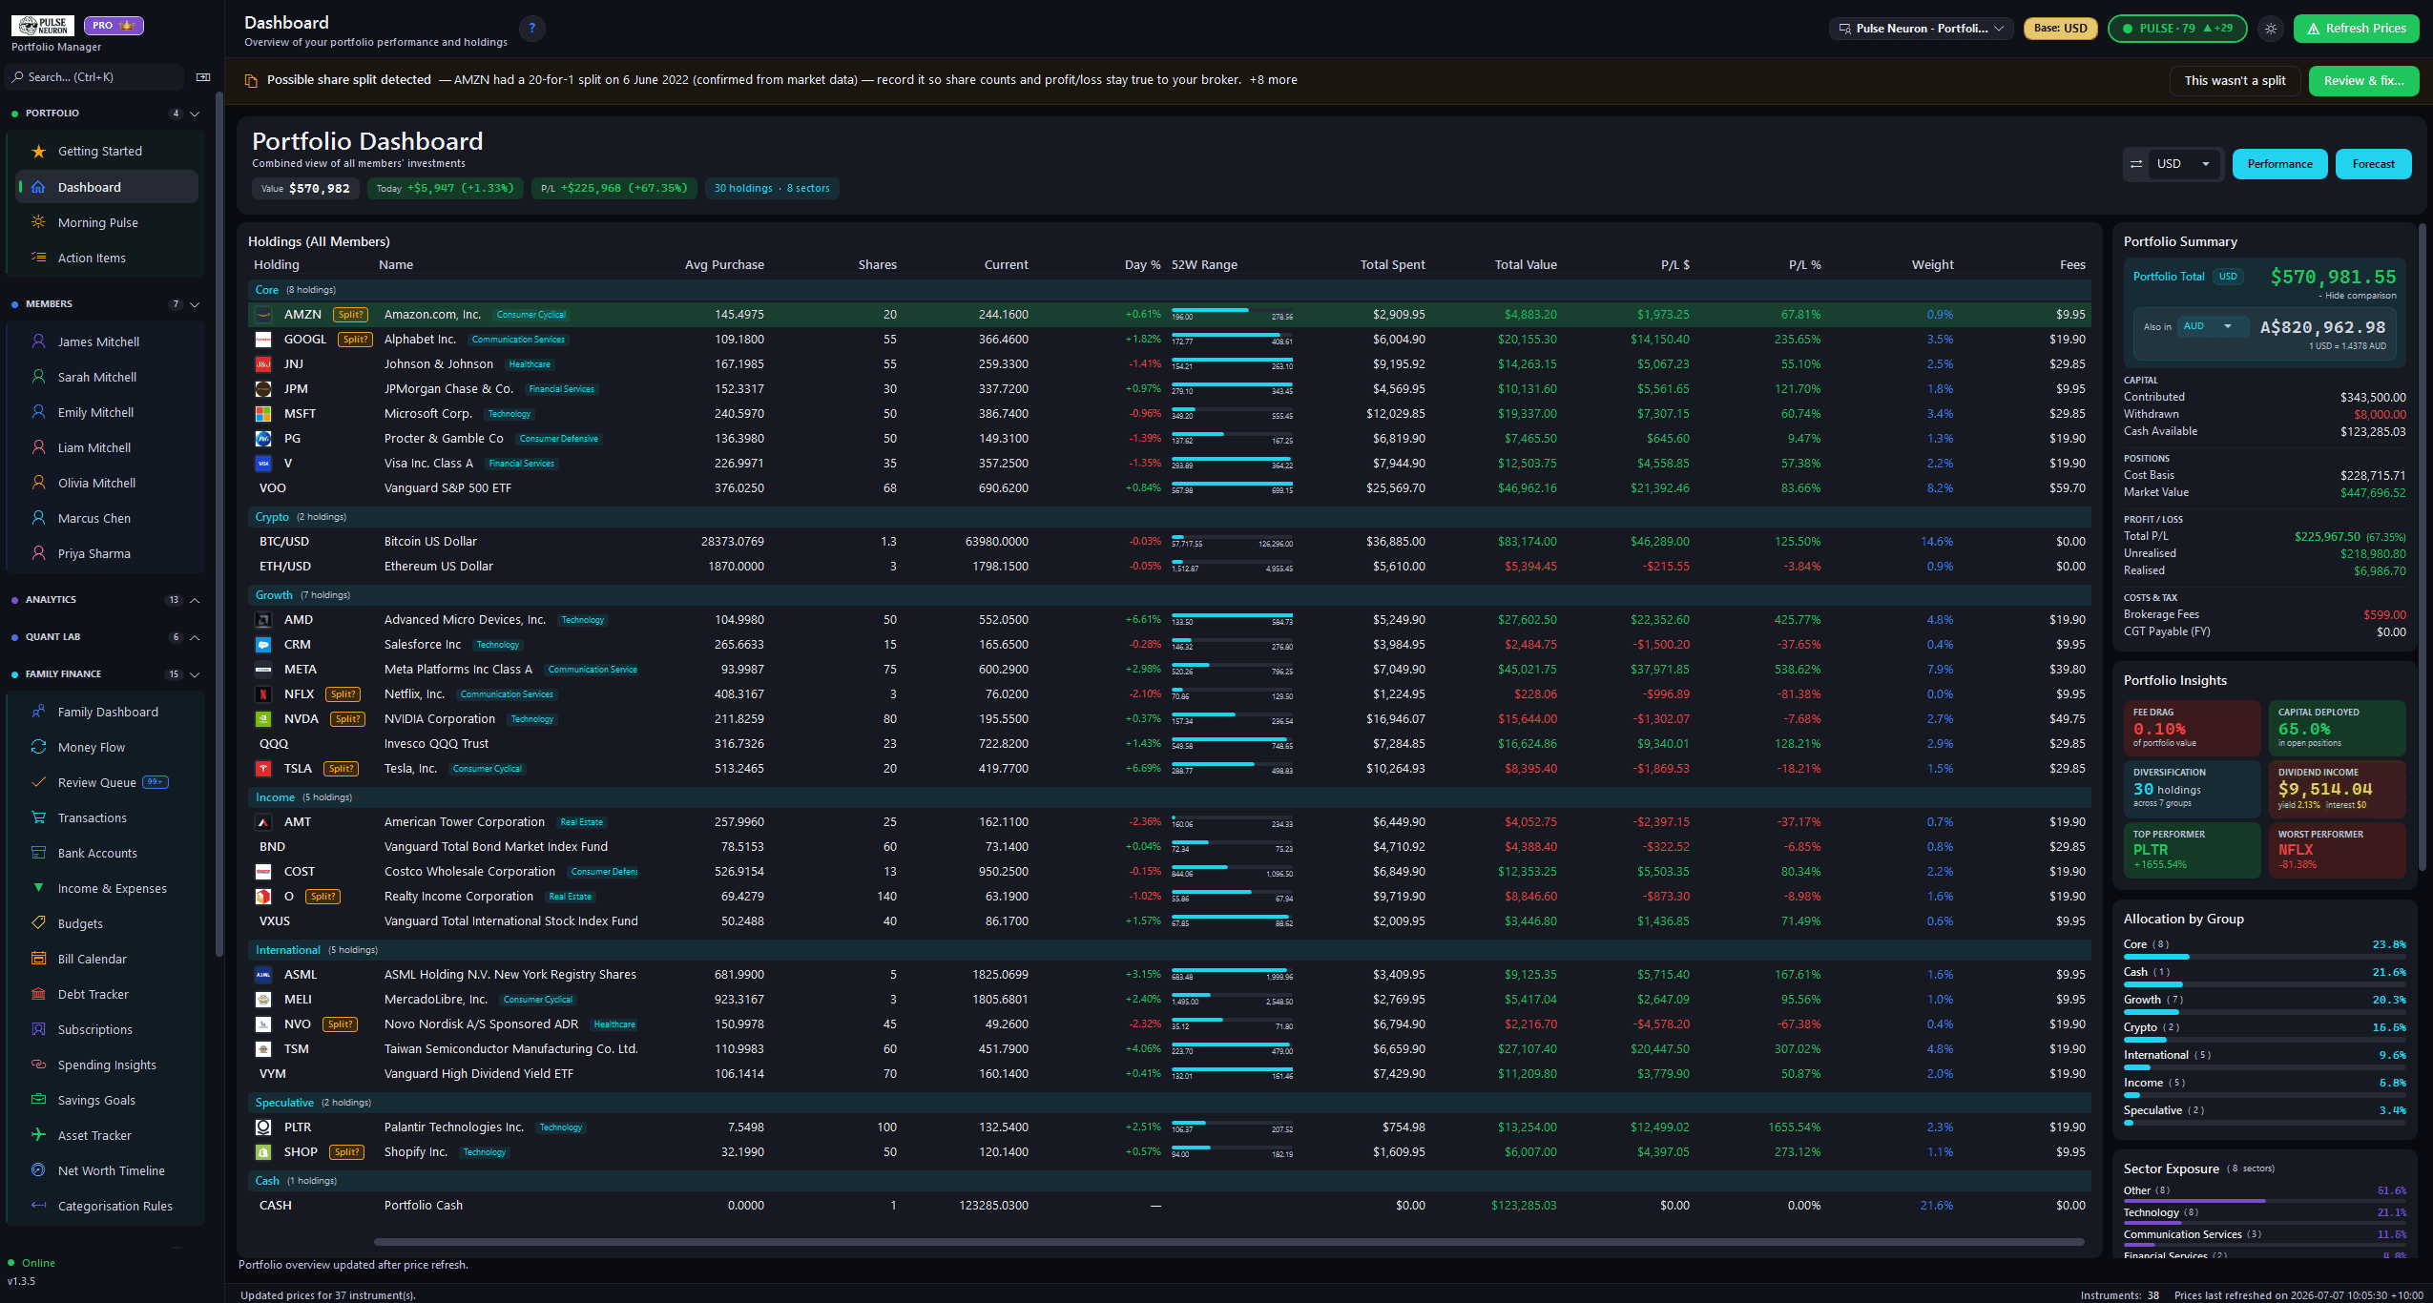Screen dimensions: 2433x1303
Task: Click Priya Sharma's member avatar icon
Action: [x=39, y=553]
